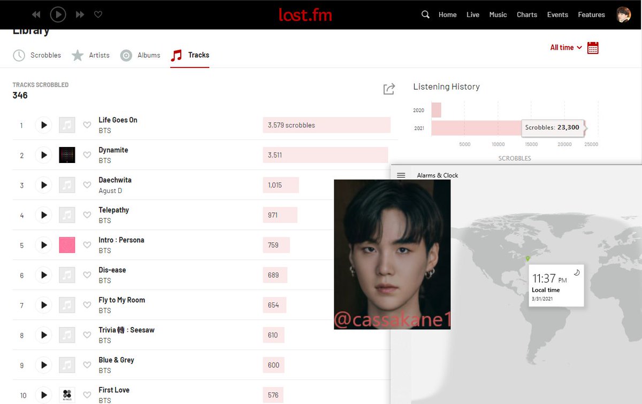Select the Tracks tab

point(190,55)
